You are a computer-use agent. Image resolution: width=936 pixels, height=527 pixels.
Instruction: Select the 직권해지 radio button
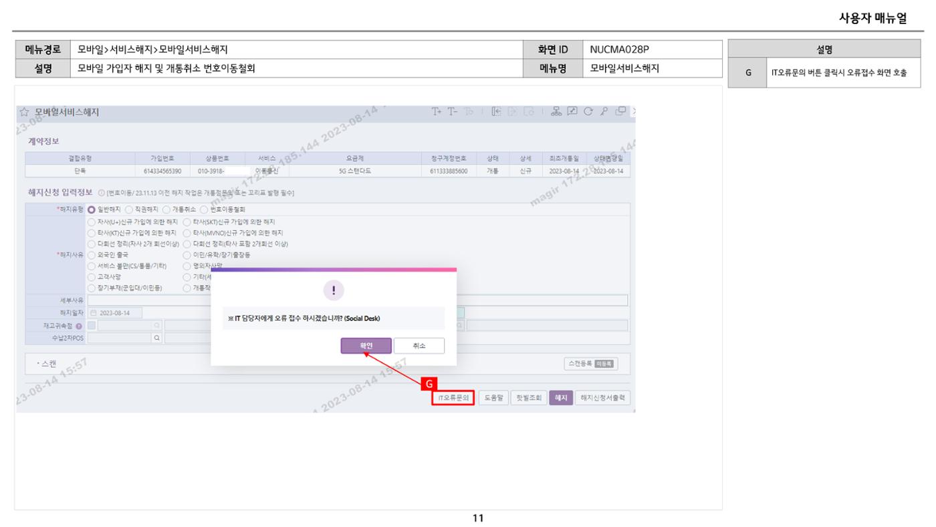130,209
